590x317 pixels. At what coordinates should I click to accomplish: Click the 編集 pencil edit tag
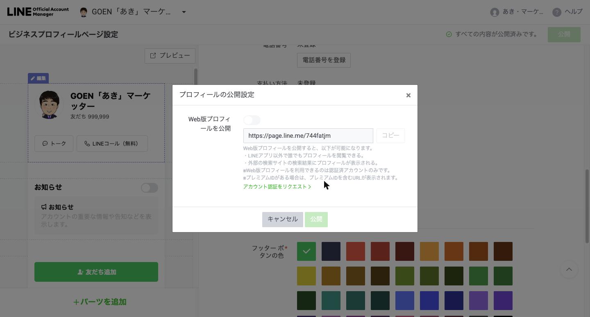point(39,78)
